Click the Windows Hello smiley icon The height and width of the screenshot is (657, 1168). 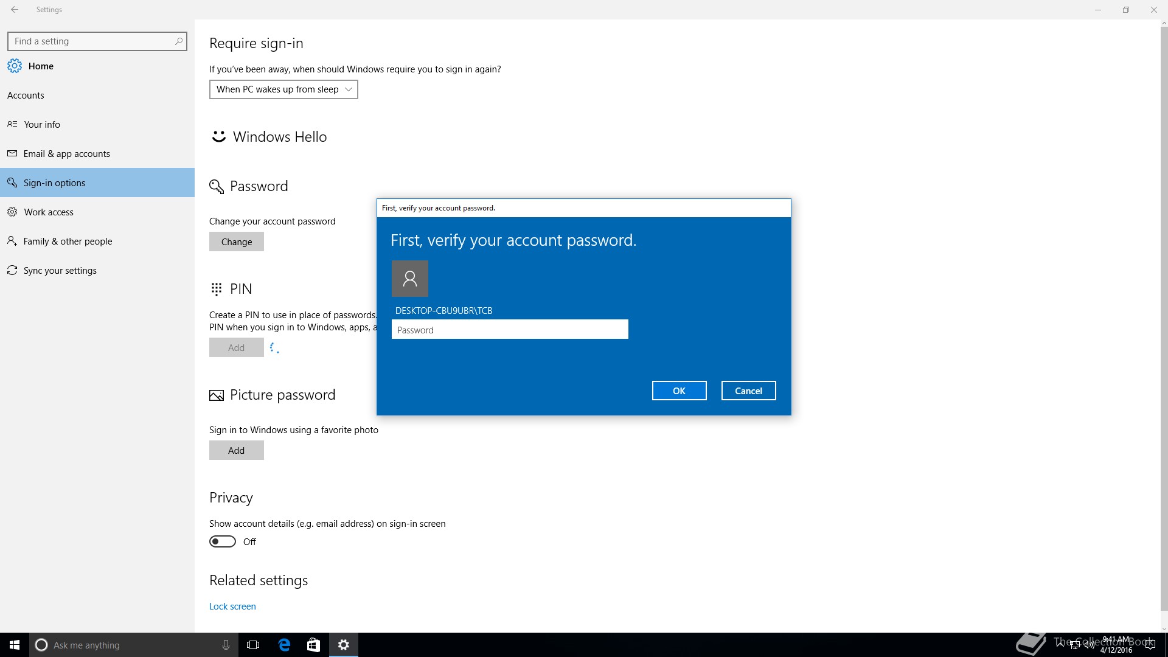coord(218,136)
